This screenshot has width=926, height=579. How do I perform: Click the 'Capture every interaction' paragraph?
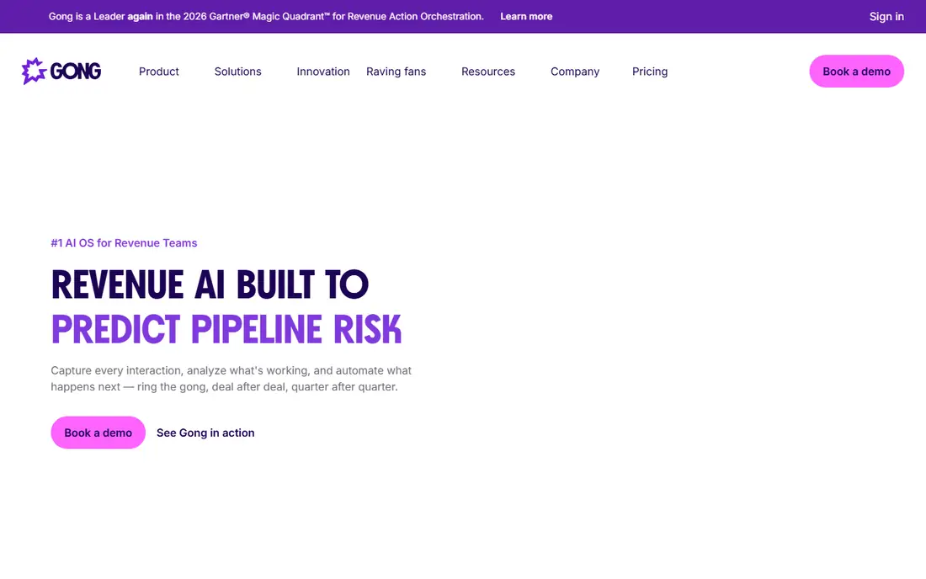(231, 379)
